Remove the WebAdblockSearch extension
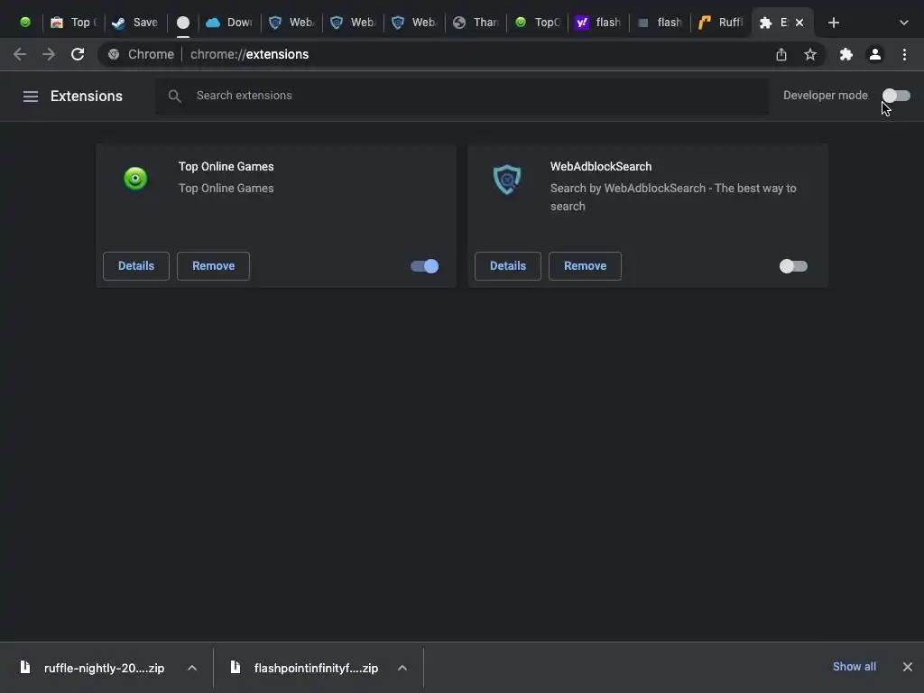Image resolution: width=924 pixels, height=693 pixels. (585, 266)
